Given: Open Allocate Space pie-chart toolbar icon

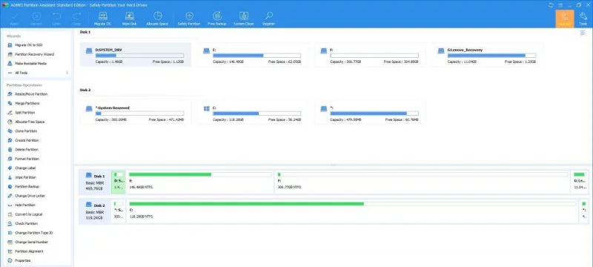Looking at the screenshot, I should click(157, 19).
